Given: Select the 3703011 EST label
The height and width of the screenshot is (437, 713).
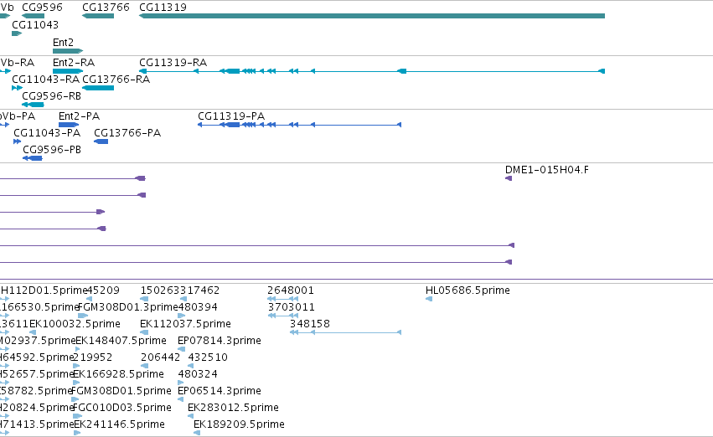Looking at the screenshot, I should tap(291, 306).
